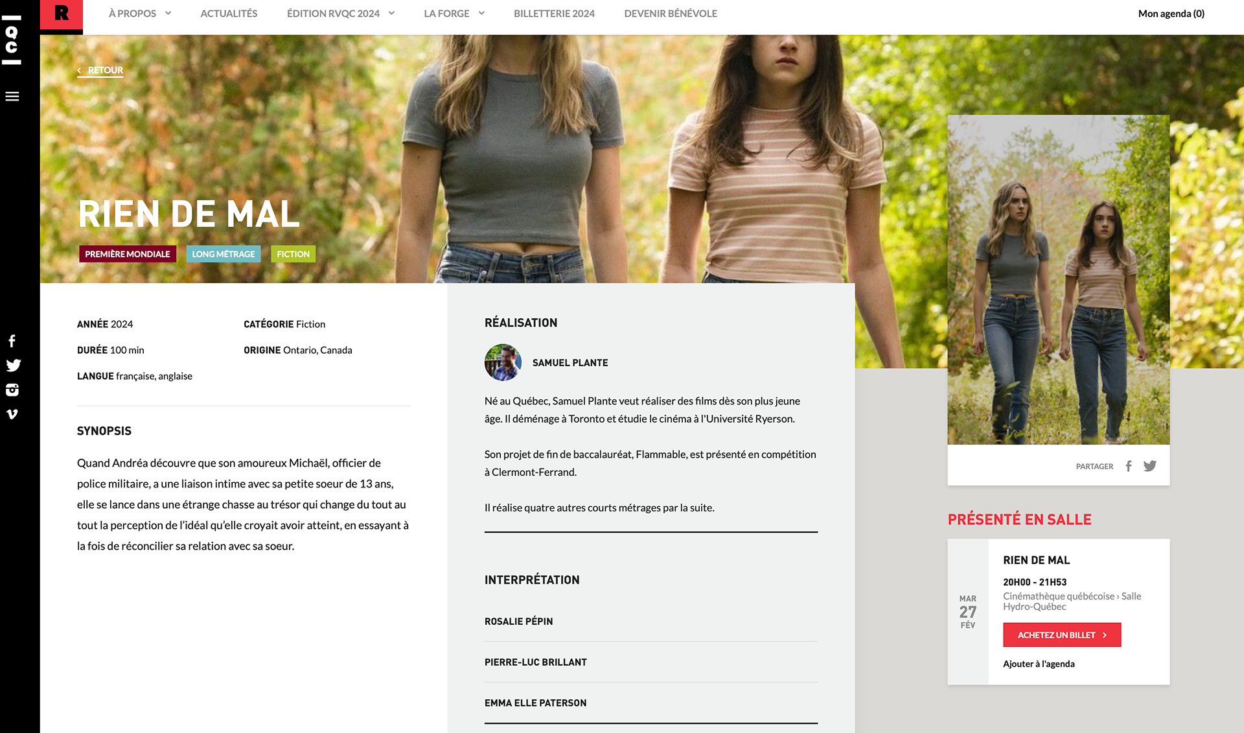Open Mon agenda (0)
The image size is (1244, 733).
pyautogui.click(x=1171, y=14)
